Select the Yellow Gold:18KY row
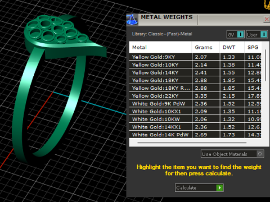 pyautogui.click(x=195, y=80)
